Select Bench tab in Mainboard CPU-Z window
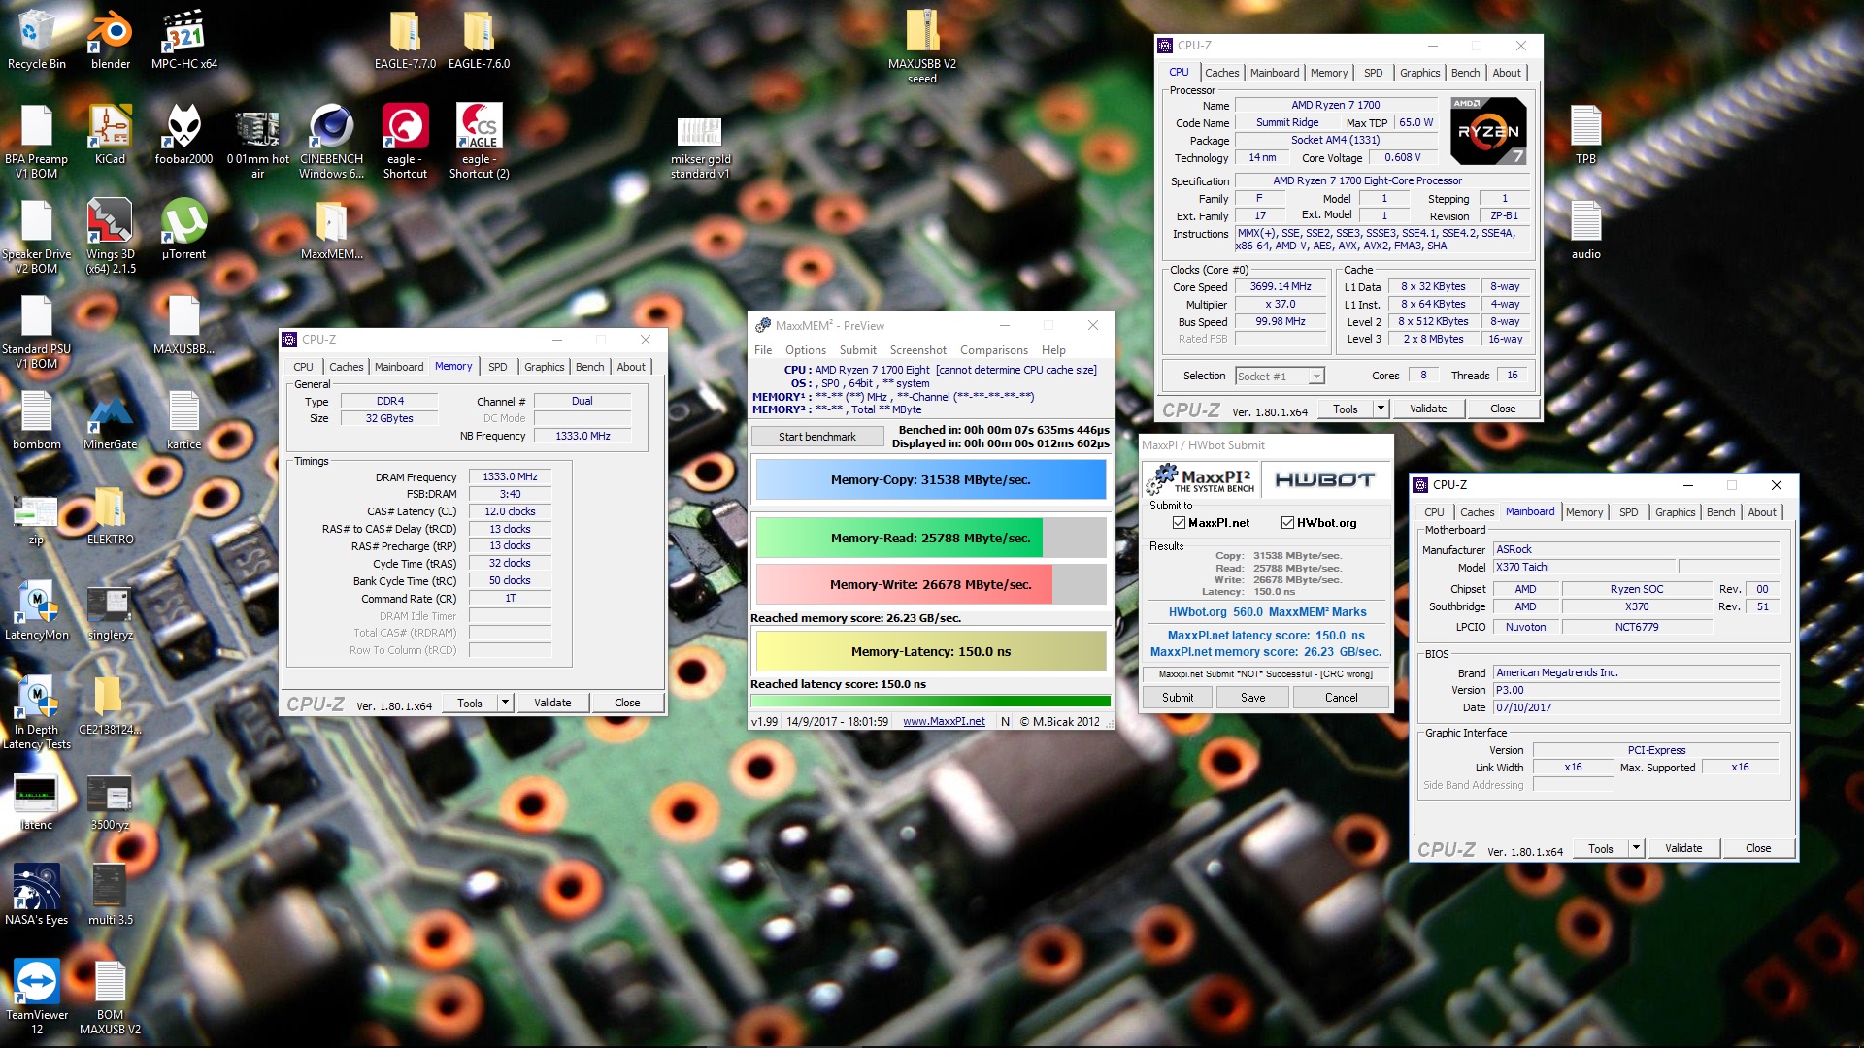 1720,512
